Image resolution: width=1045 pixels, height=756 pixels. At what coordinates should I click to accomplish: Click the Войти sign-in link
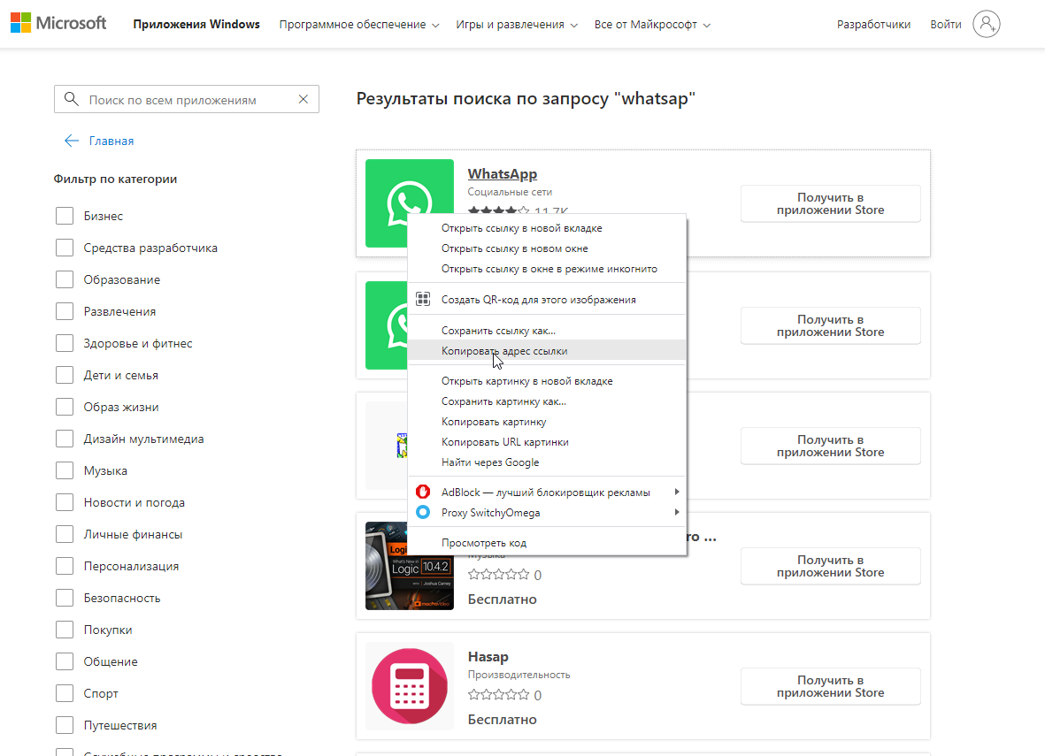(946, 25)
